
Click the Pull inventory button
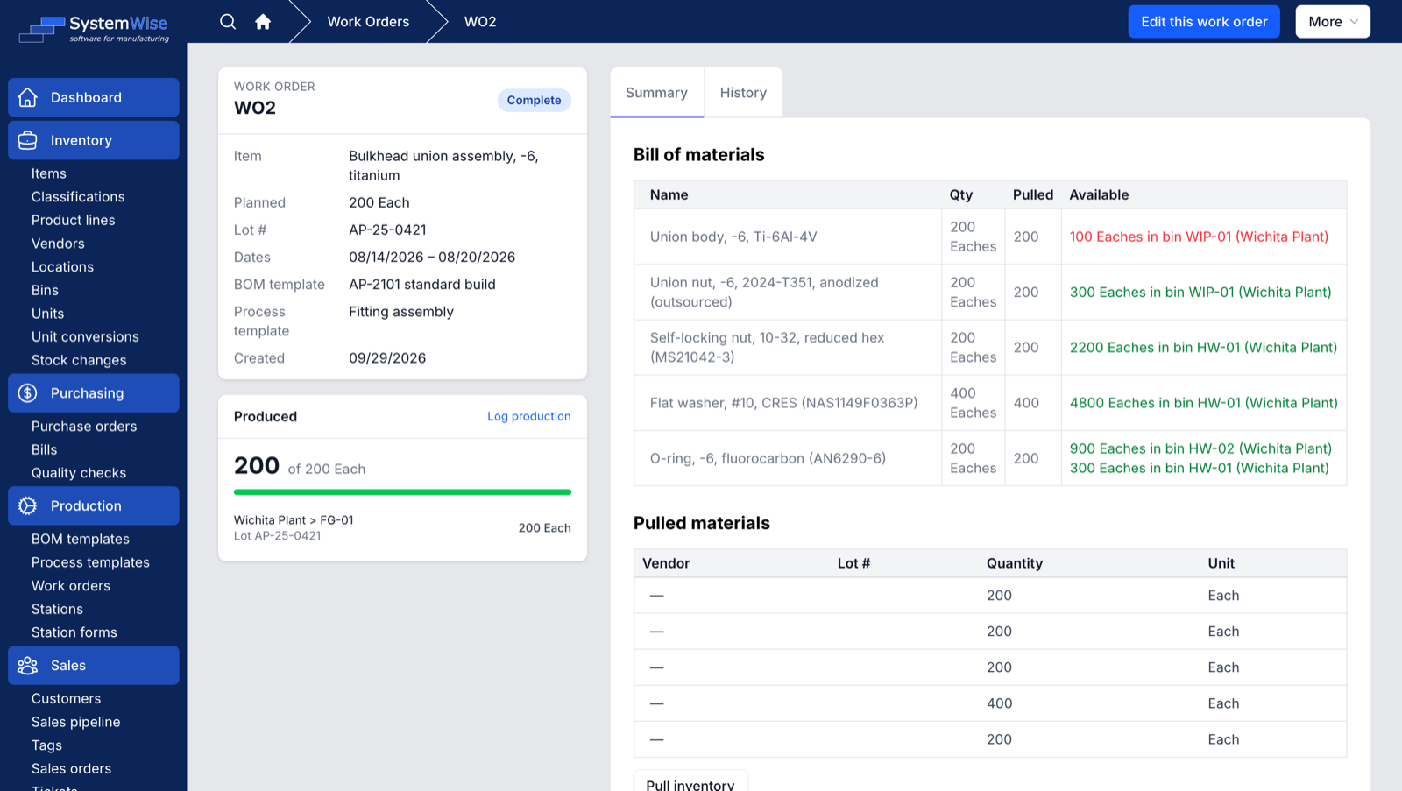point(690,782)
